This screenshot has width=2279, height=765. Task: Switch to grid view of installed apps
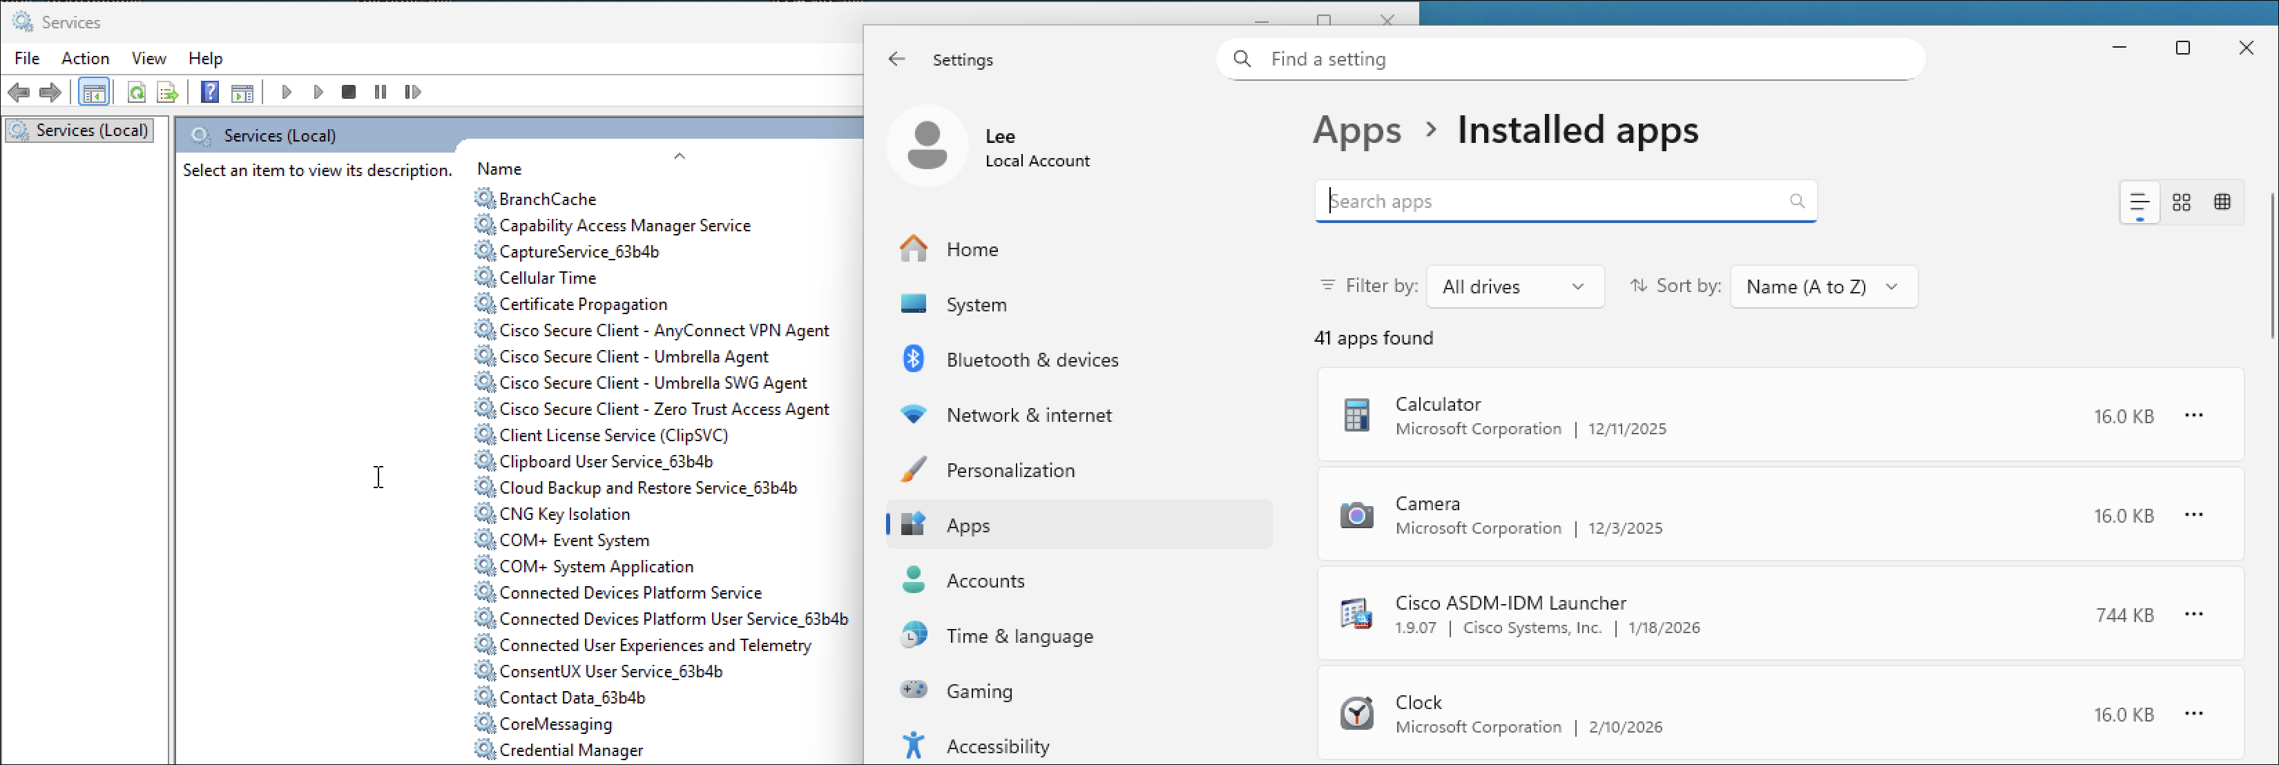tap(2182, 202)
